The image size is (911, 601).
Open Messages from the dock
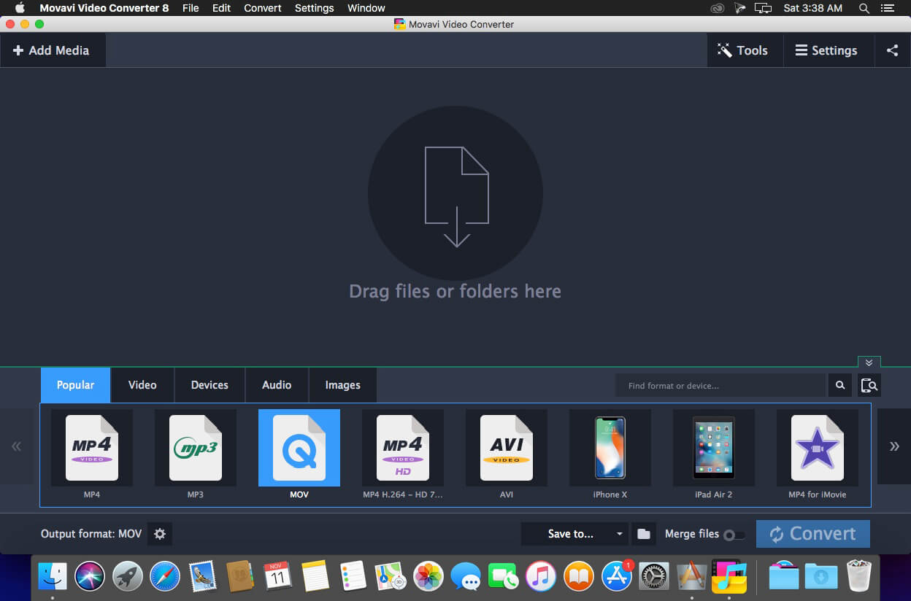click(x=466, y=576)
